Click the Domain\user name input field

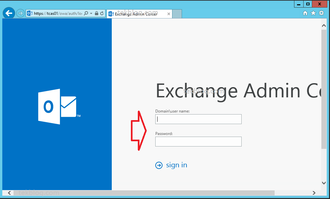tap(198, 119)
